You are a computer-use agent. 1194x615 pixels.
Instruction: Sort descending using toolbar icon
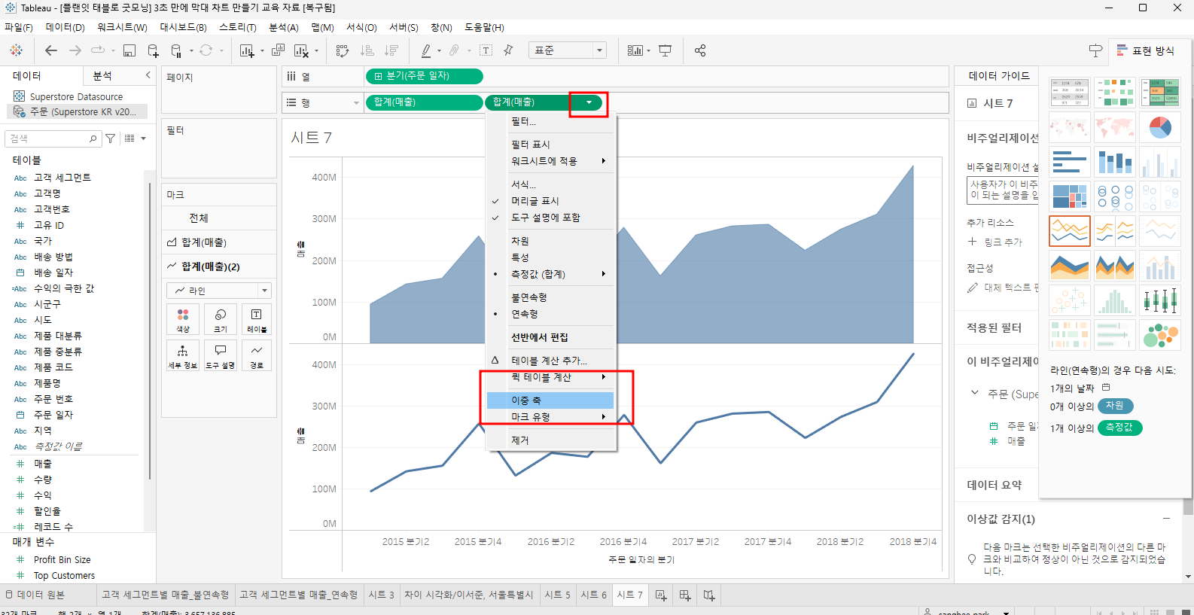[x=391, y=50]
